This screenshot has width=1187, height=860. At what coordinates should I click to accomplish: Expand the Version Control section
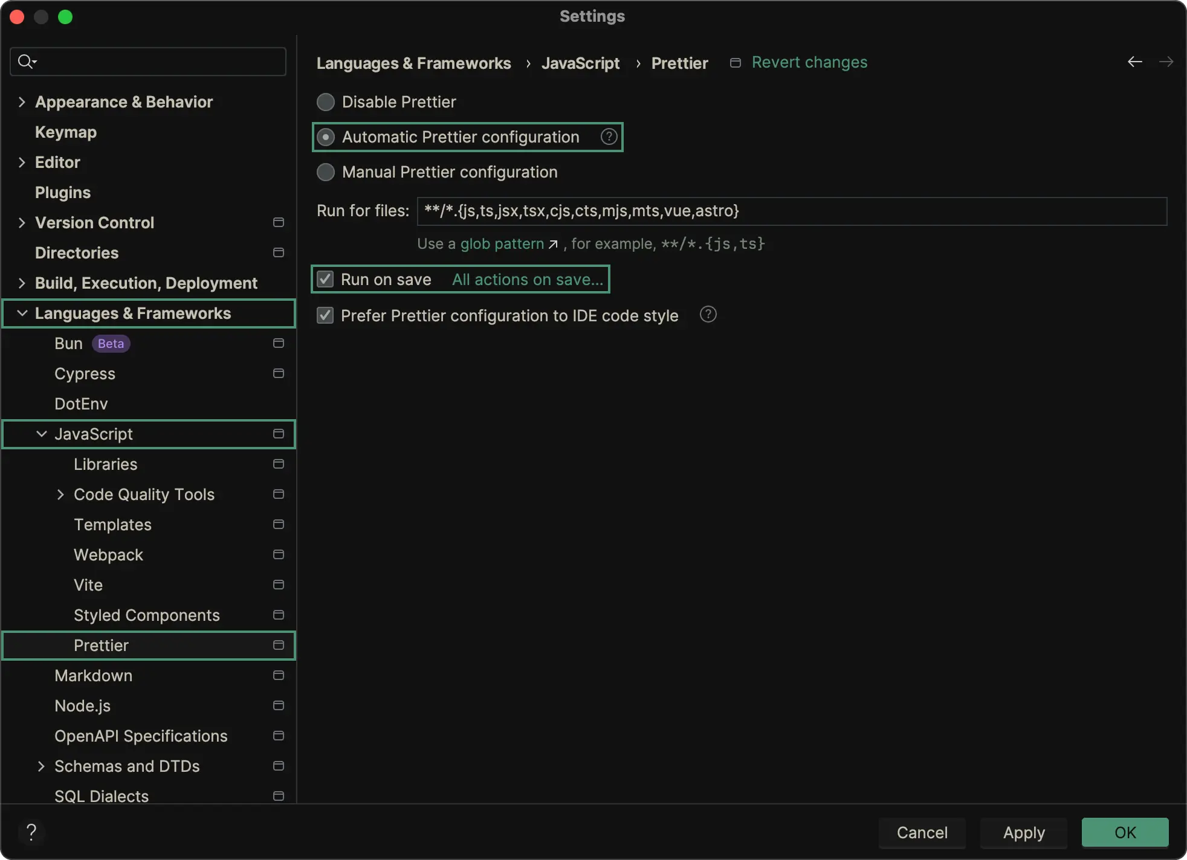22,222
